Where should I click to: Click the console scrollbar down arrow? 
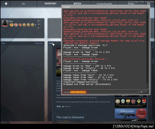click(148, 88)
